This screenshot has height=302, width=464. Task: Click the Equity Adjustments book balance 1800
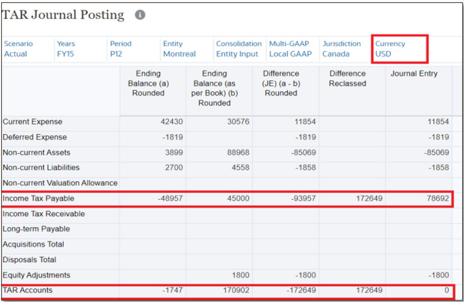click(219, 275)
